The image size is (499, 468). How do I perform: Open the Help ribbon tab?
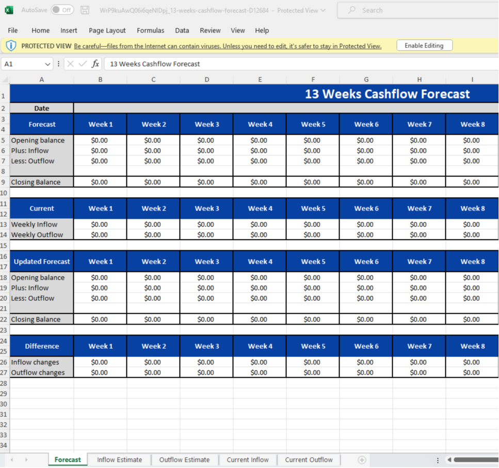[262, 30]
